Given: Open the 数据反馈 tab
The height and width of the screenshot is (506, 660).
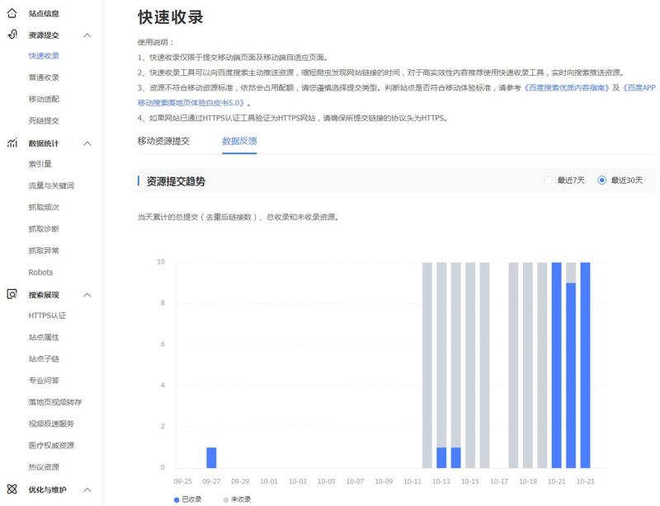Looking at the screenshot, I should pyautogui.click(x=239, y=141).
